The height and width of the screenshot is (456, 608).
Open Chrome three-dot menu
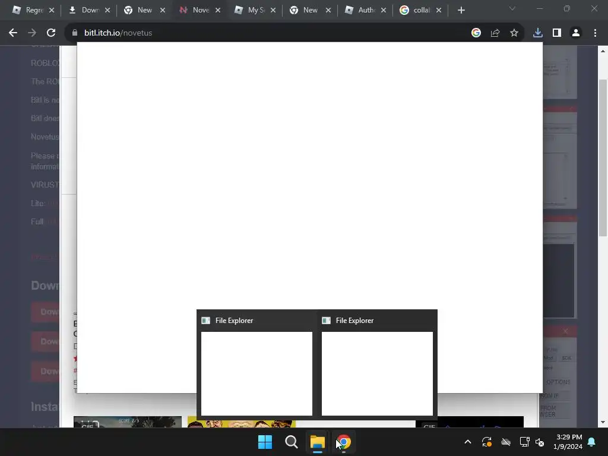point(595,33)
